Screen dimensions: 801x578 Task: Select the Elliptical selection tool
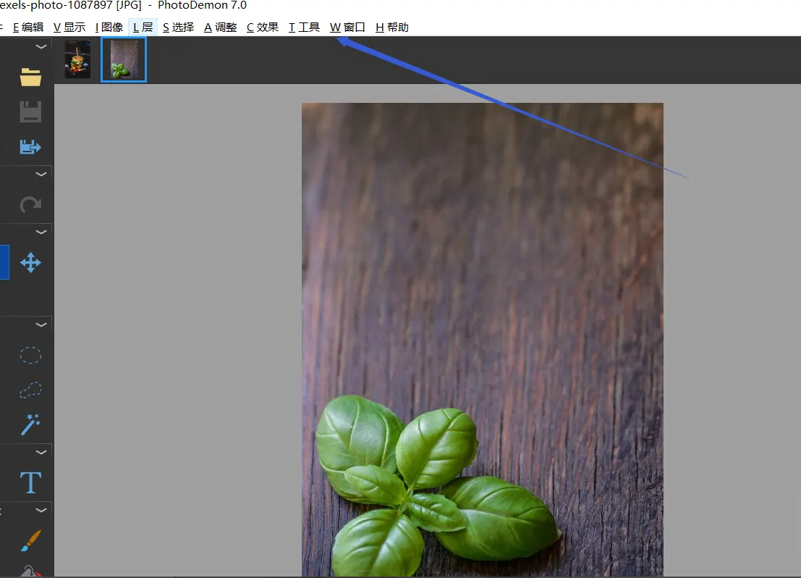coord(30,355)
